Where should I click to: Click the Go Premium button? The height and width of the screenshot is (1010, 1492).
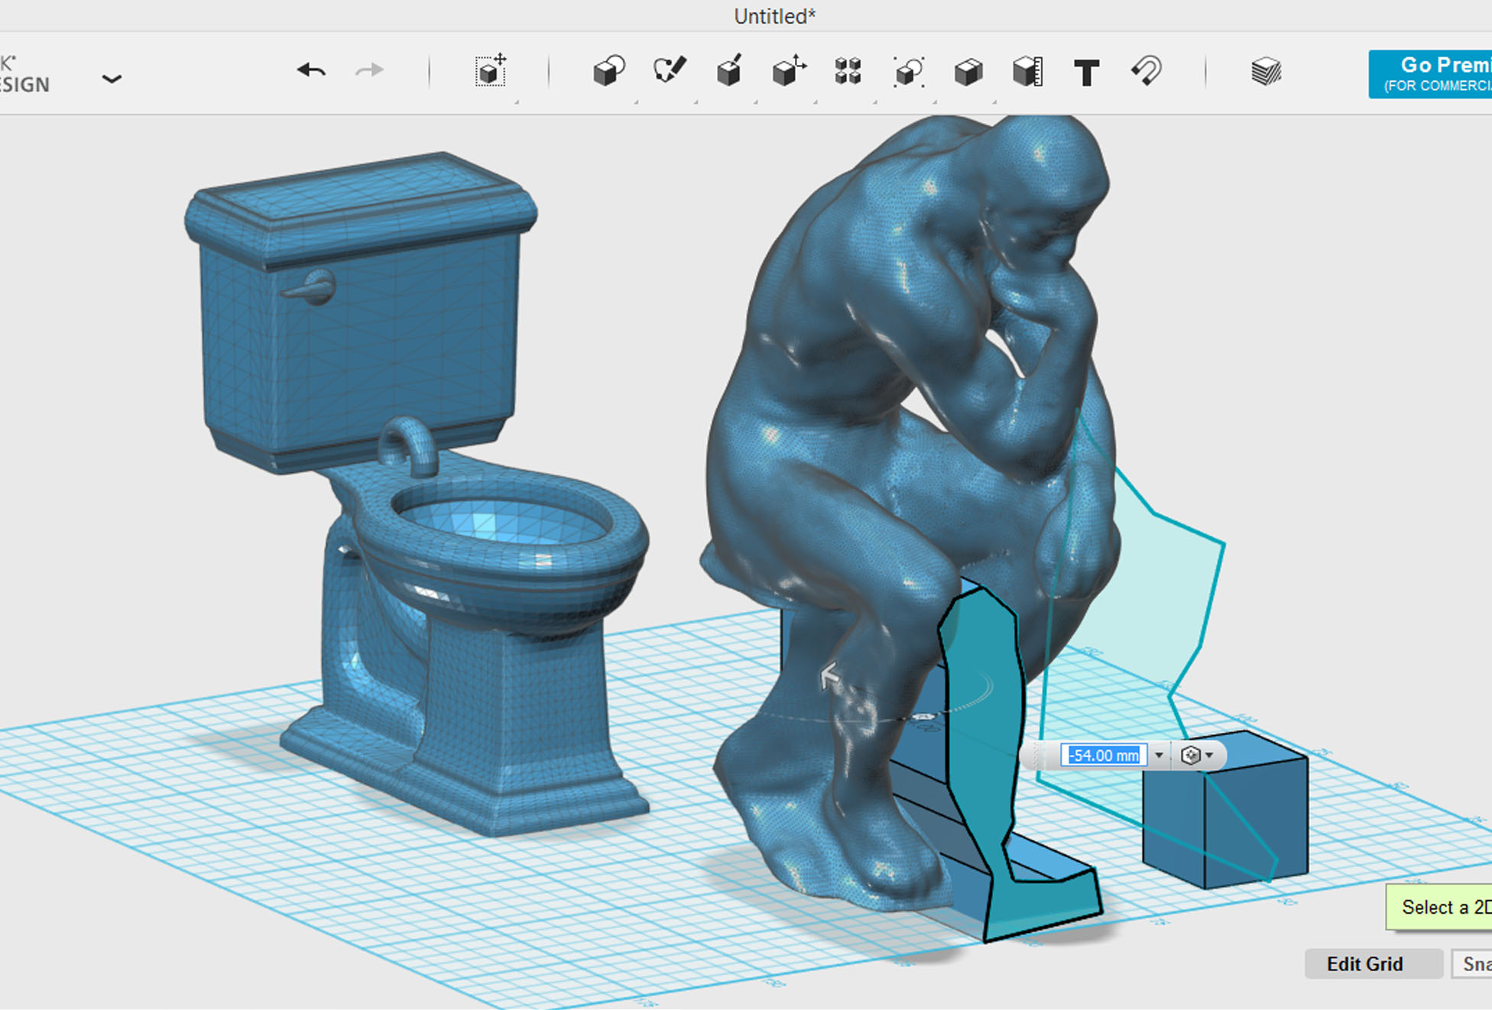point(1430,74)
